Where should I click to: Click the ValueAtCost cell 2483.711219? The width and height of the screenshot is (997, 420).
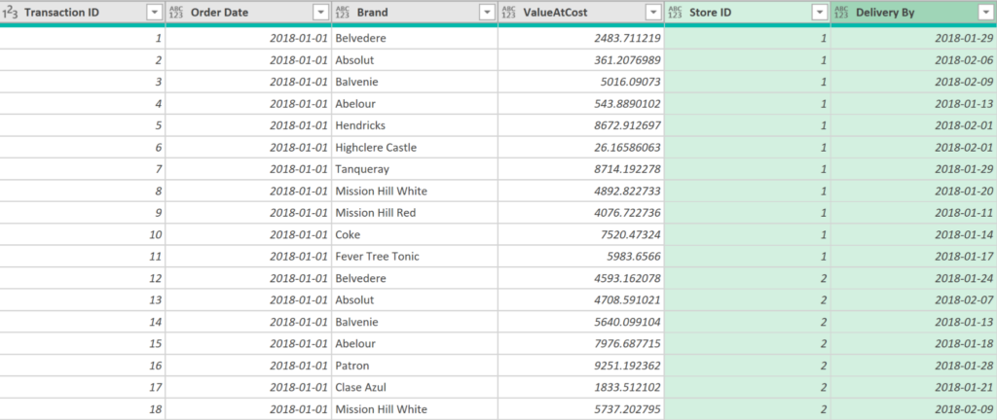(581, 38)
